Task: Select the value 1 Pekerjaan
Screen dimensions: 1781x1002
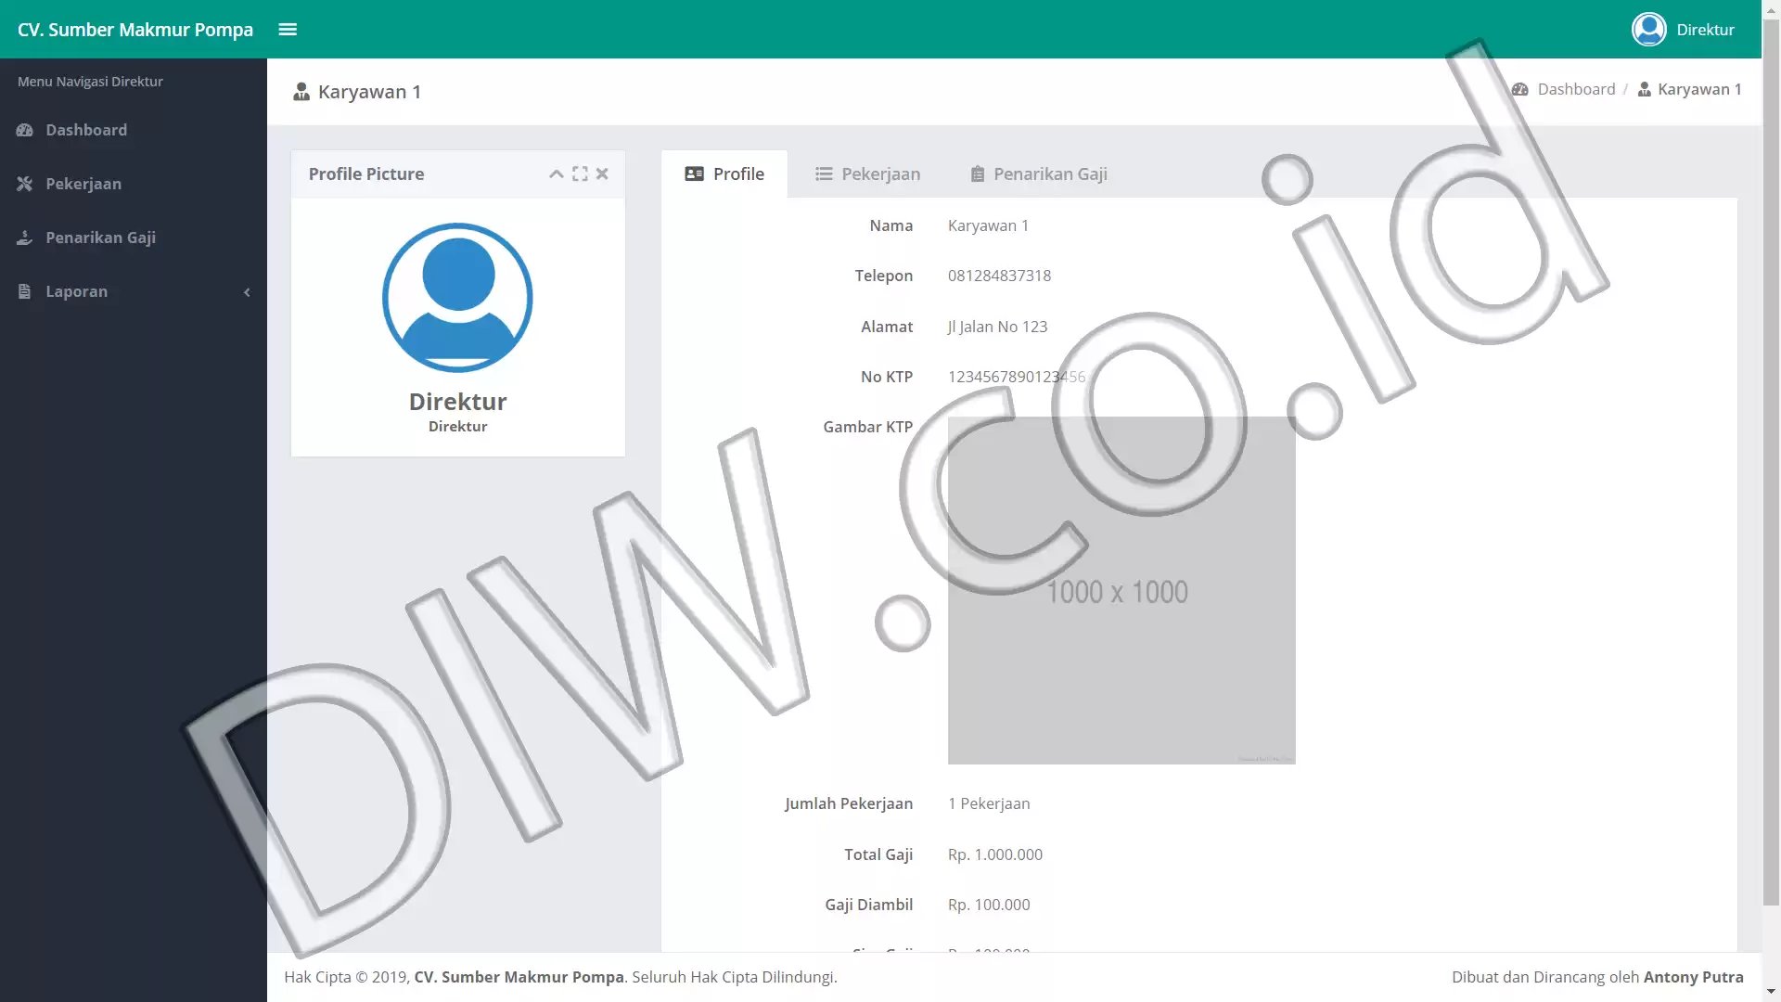Action: [989, 803]
